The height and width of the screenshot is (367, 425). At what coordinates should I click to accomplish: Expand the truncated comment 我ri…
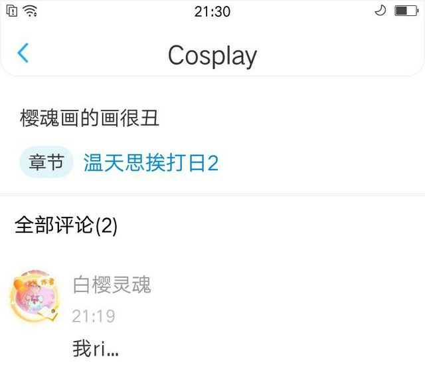tap(96, 349)
